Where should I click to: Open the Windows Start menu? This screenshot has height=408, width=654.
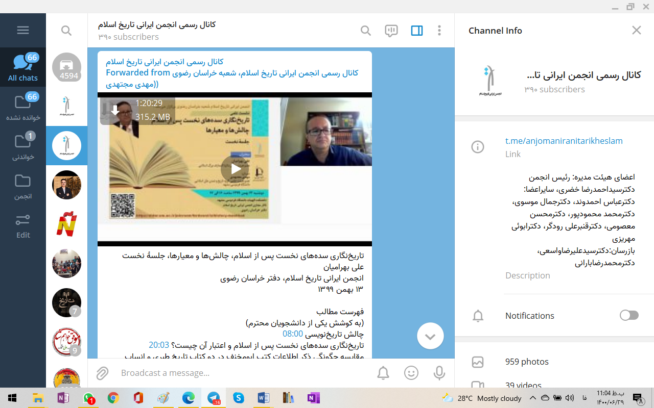click(12, 398)
